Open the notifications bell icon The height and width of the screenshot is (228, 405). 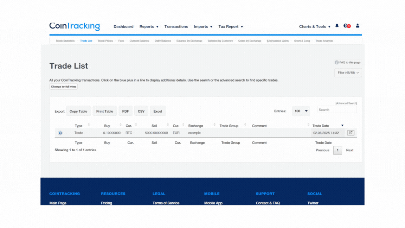pyautogui.click(x=337, y=26)
